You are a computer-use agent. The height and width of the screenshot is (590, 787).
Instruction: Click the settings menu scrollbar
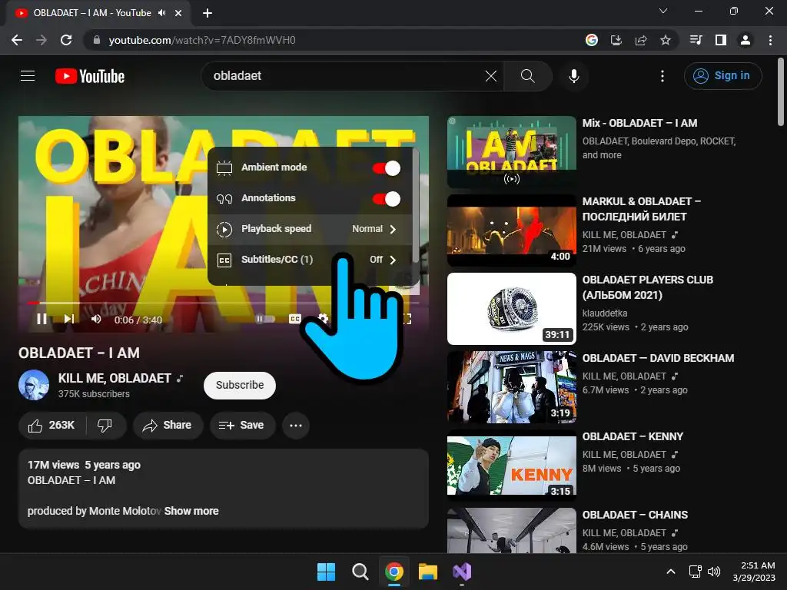click(416, 206)
